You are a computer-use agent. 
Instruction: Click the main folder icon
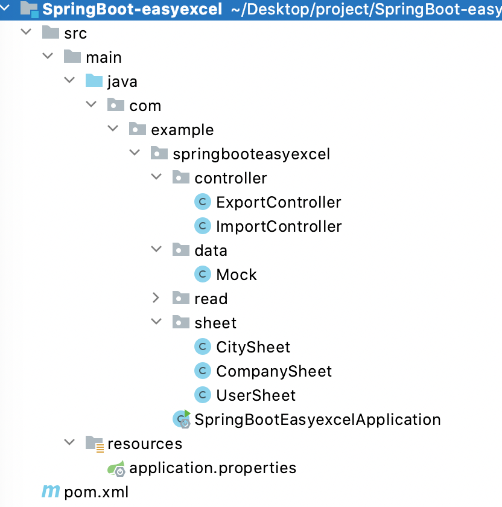(72, 57)
